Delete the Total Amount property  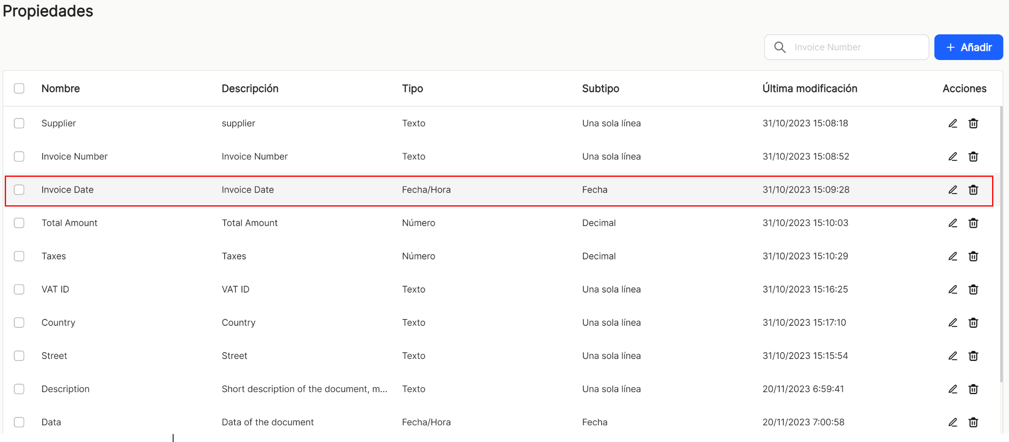click(973, 223)
